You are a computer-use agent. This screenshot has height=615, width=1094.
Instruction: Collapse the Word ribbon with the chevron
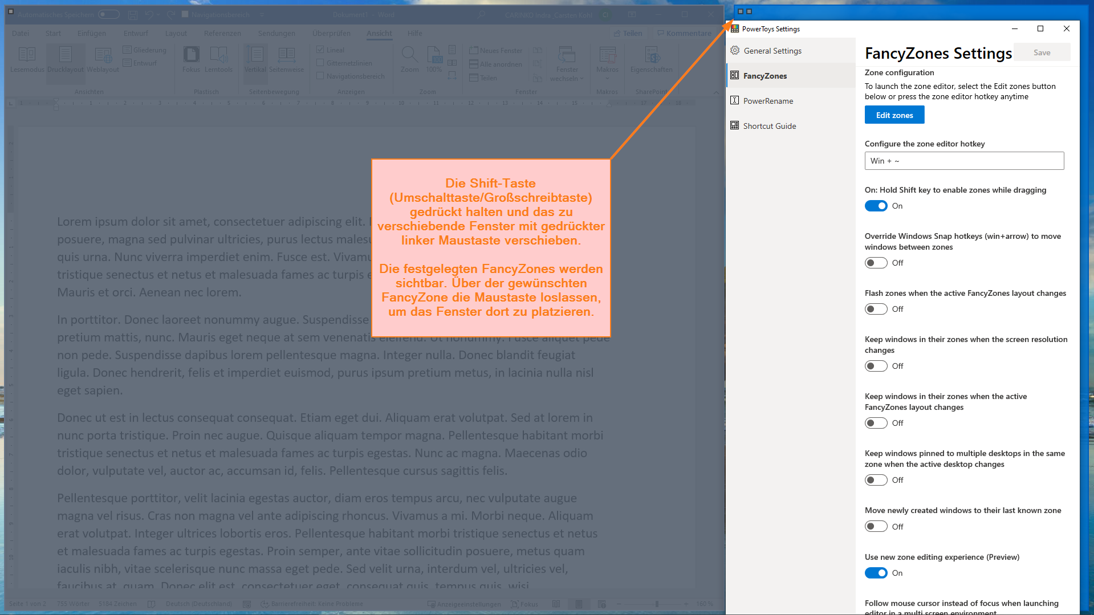pyautogui.click(x=716, y=92)
